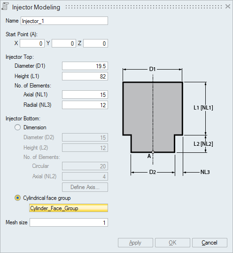The image size is (233, 253).
Task: Click the Start Point Y coordinate field
Action: click(64, 43)
